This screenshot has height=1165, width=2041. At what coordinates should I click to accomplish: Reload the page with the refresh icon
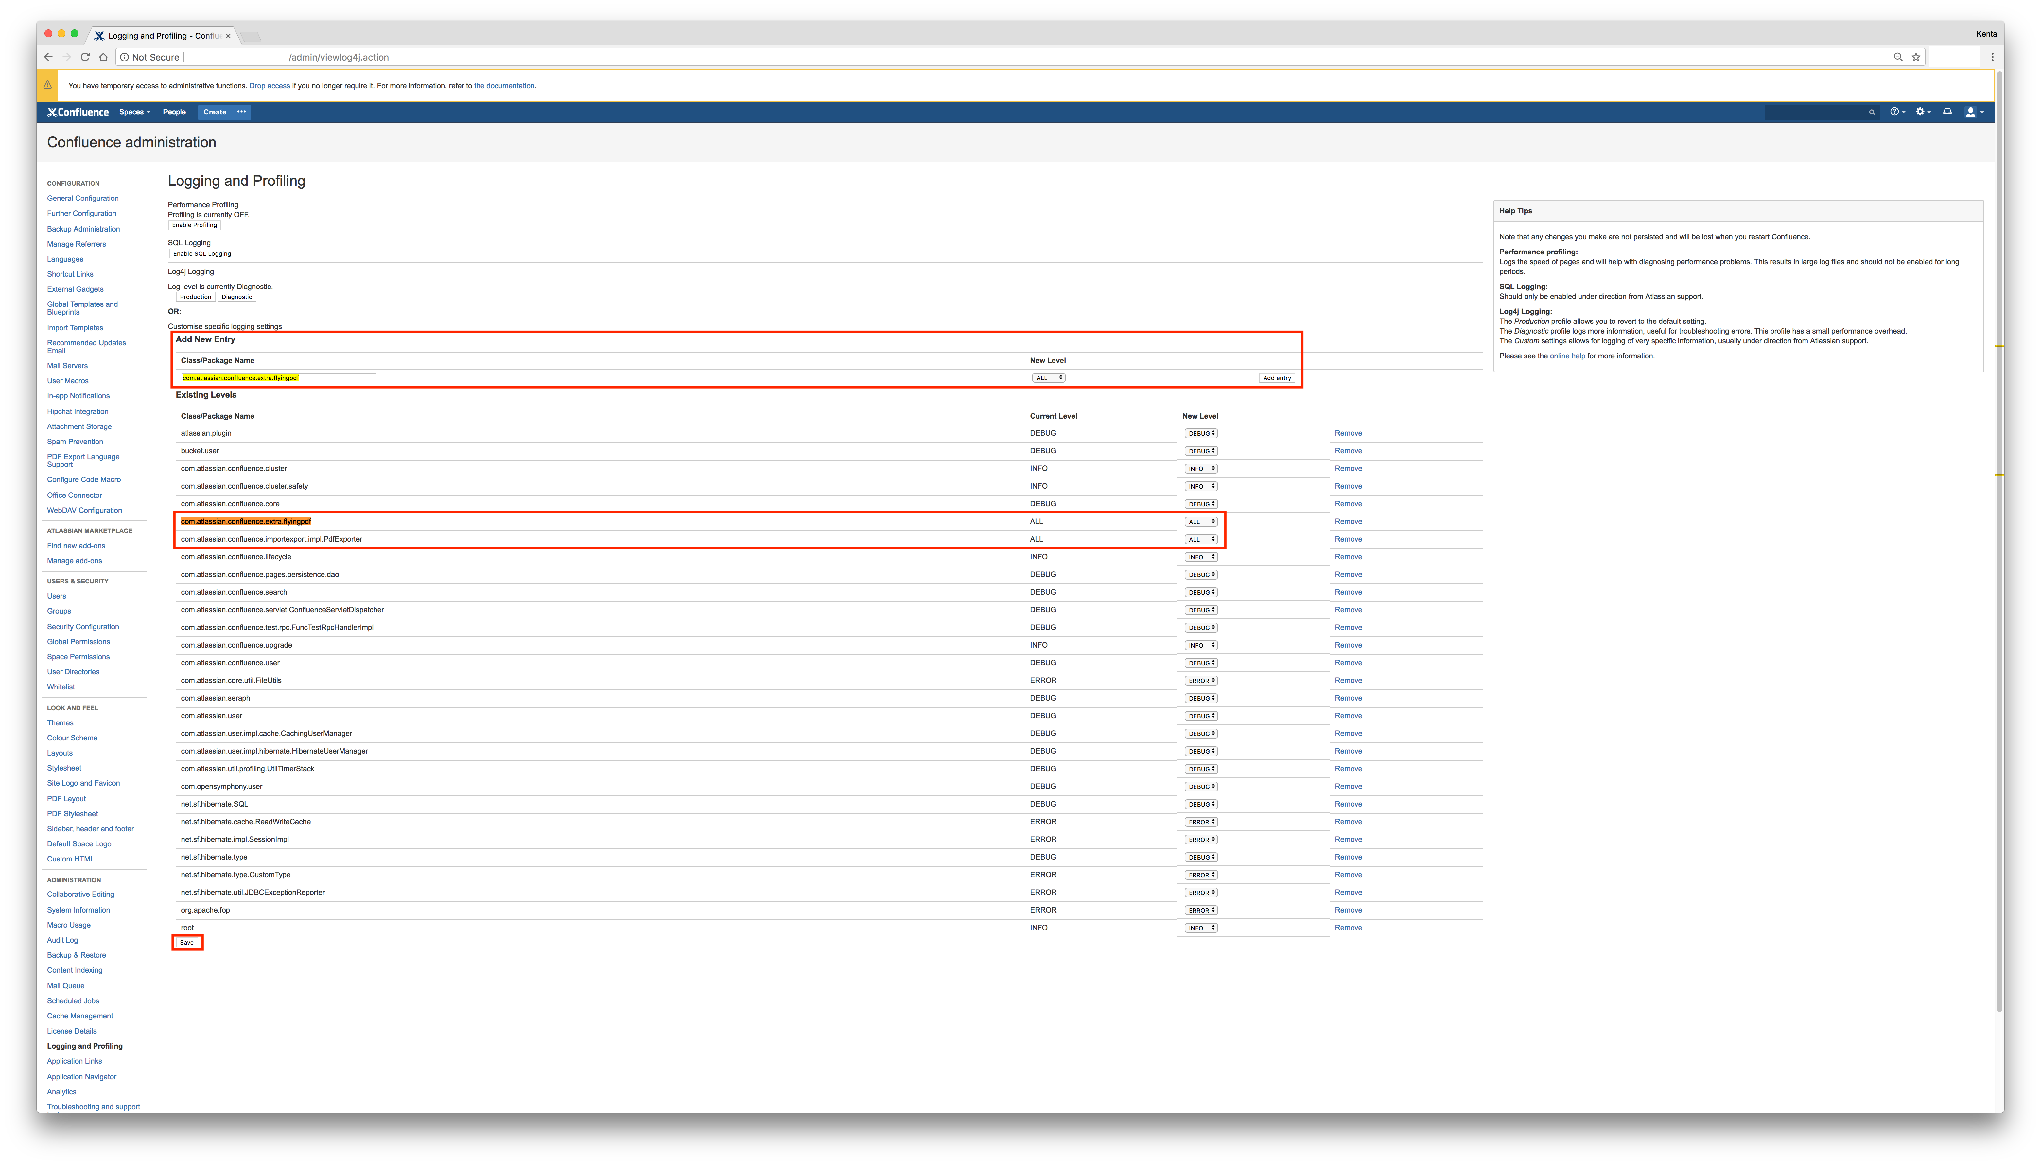[85, 57]
